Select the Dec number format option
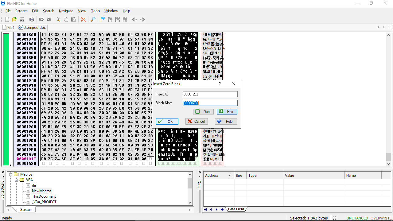This screenshot has height=221, width=393. pos(203,112)
